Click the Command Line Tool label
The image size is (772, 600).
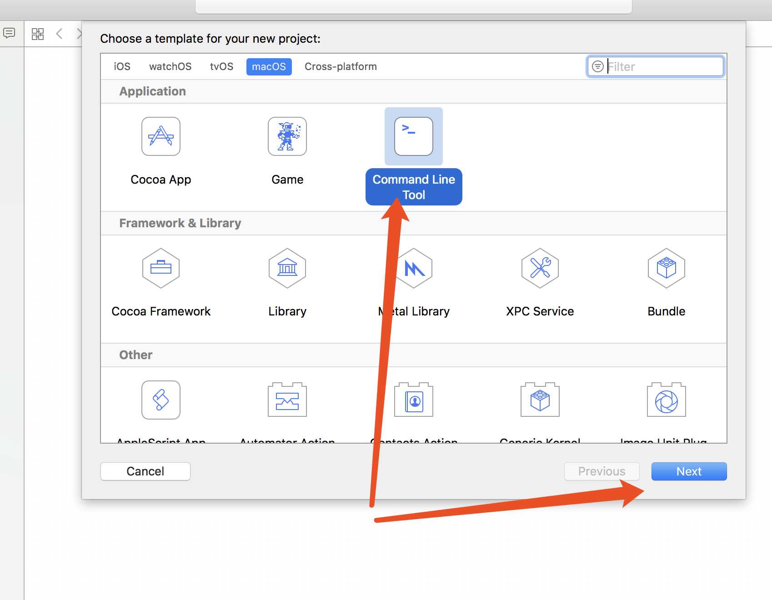point(414,187)
